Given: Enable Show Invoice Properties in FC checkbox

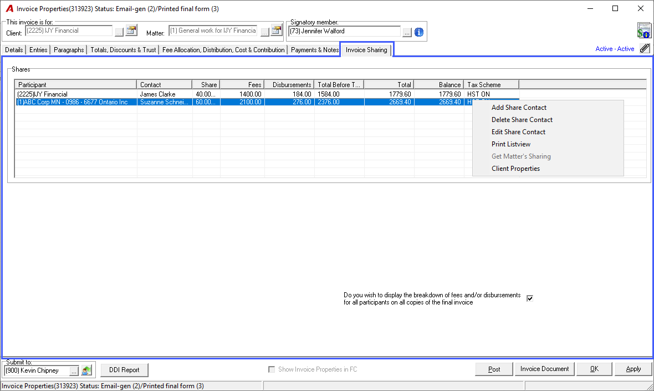Looking at the screenshot, I should [272, 369].
